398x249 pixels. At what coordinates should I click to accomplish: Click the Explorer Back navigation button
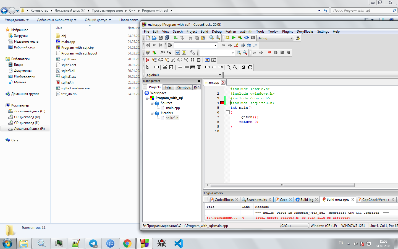[x=4, y=11]
